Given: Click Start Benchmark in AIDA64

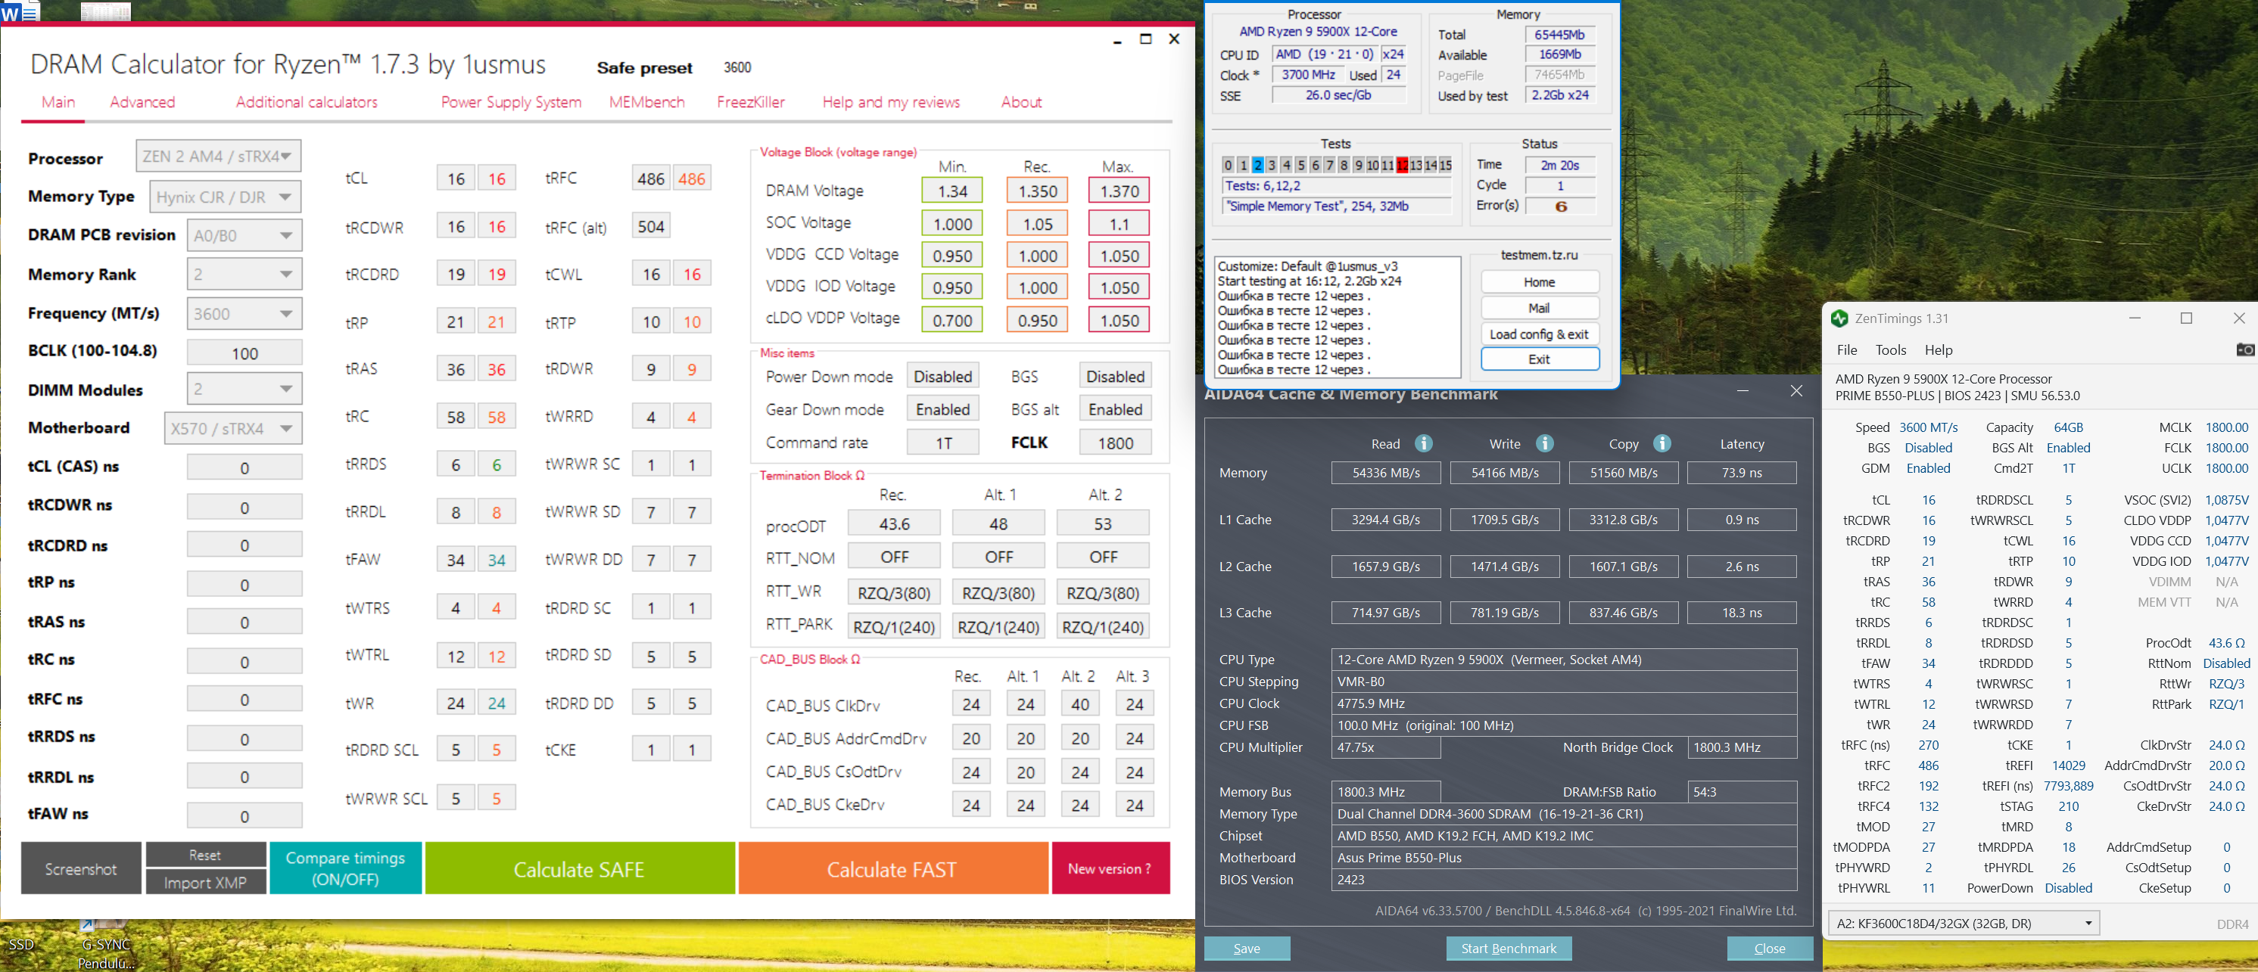Looking at the screenshot, I should click(x=1508, y=949).
